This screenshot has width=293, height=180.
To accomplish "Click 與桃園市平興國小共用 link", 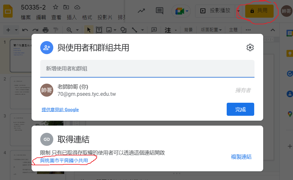I will point(64,160).
